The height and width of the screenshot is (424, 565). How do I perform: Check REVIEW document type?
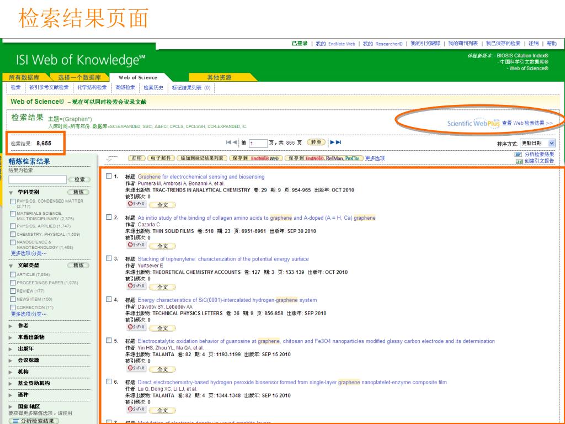[13, 291]
